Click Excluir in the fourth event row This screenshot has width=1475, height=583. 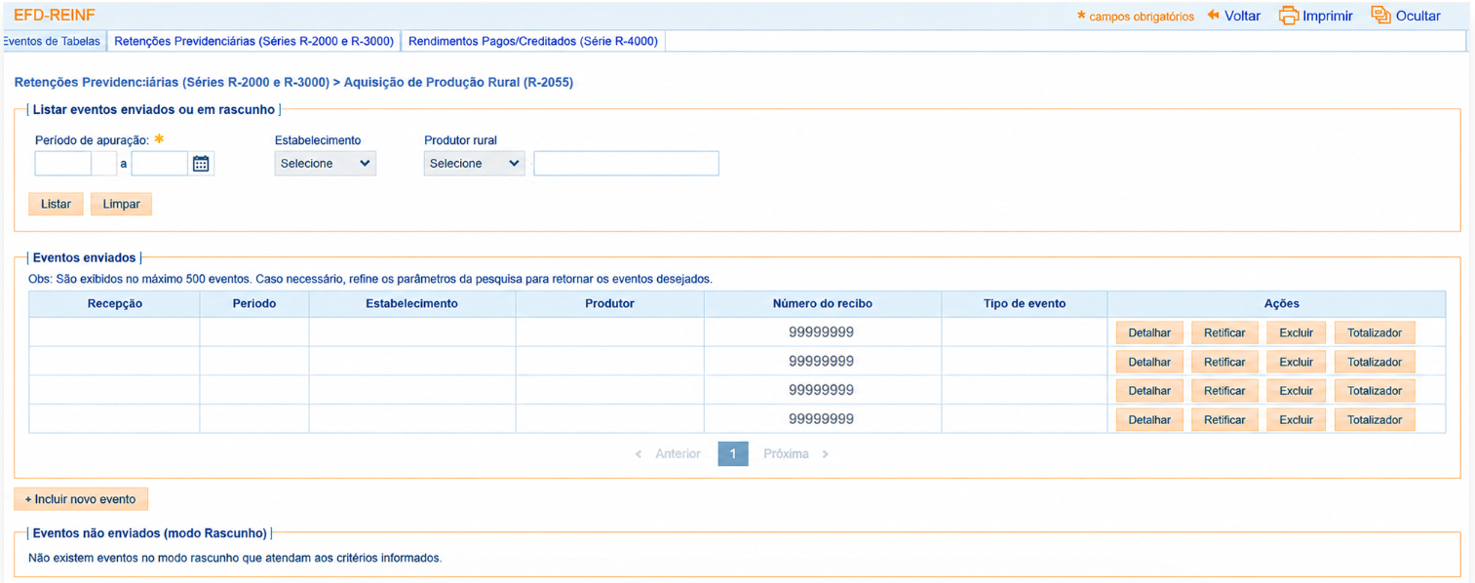click(x=1296, y=420)
